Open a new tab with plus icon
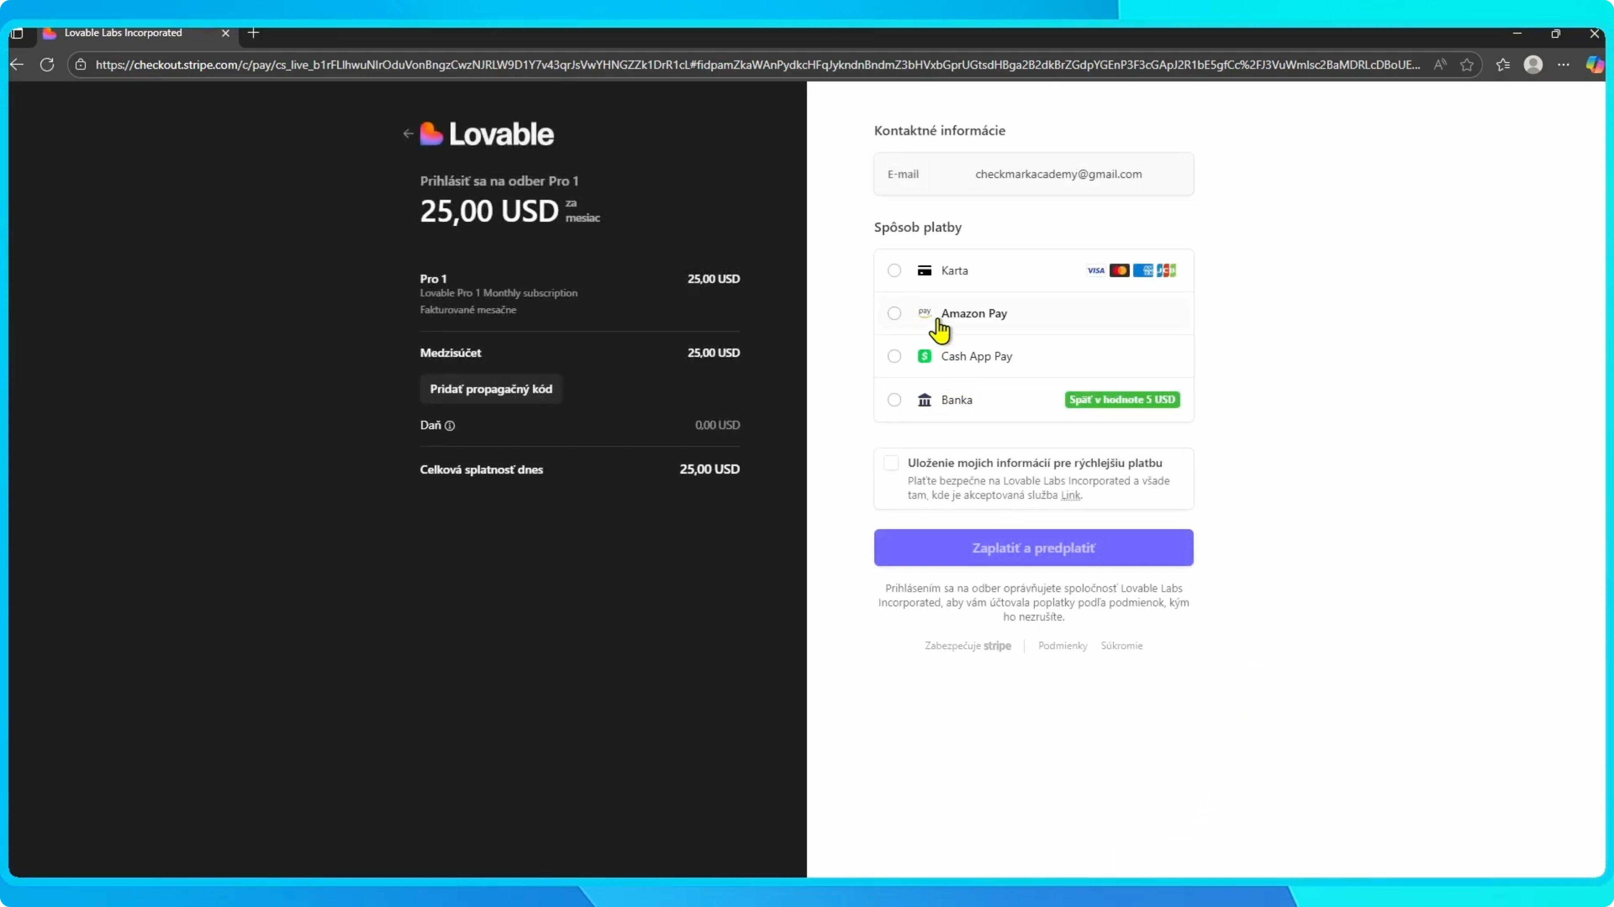The image size is (1614, 907). [x=253, y=32]
